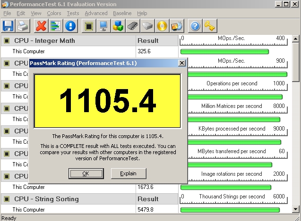Click the vertical scrollbar thumb
Viewport: 301px width, 221px height.
coord(296,62)
